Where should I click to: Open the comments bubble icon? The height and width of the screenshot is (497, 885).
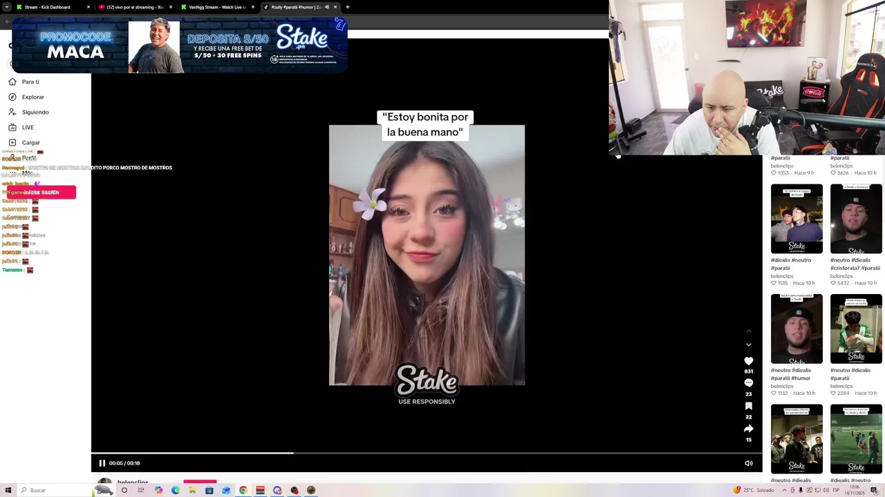(748, 383)
